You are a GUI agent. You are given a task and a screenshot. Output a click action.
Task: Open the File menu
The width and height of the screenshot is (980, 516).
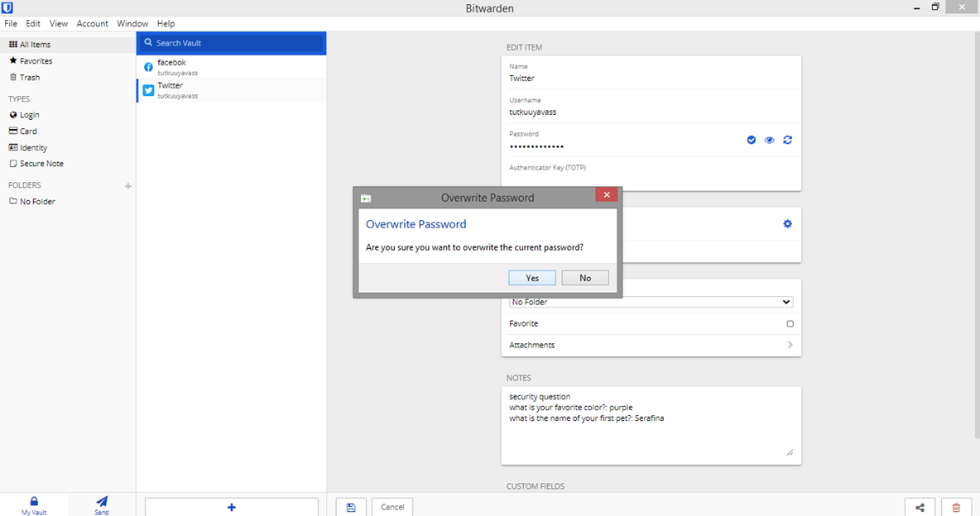pyautogui.click(x=11, y=23)
